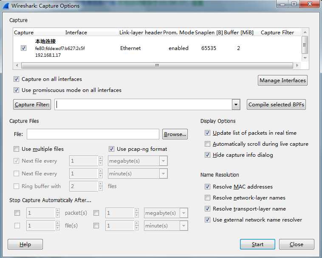Enable Resolve network-layer names
Viewport: 322px width, 258px height.
207,198
